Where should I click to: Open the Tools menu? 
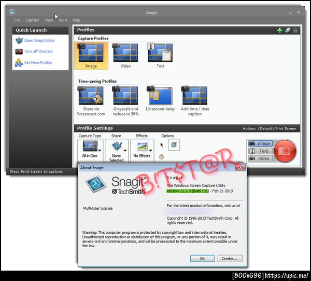pos(63,20)
